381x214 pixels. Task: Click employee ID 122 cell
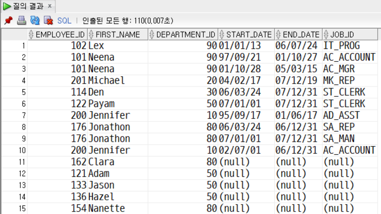[57, 104]
